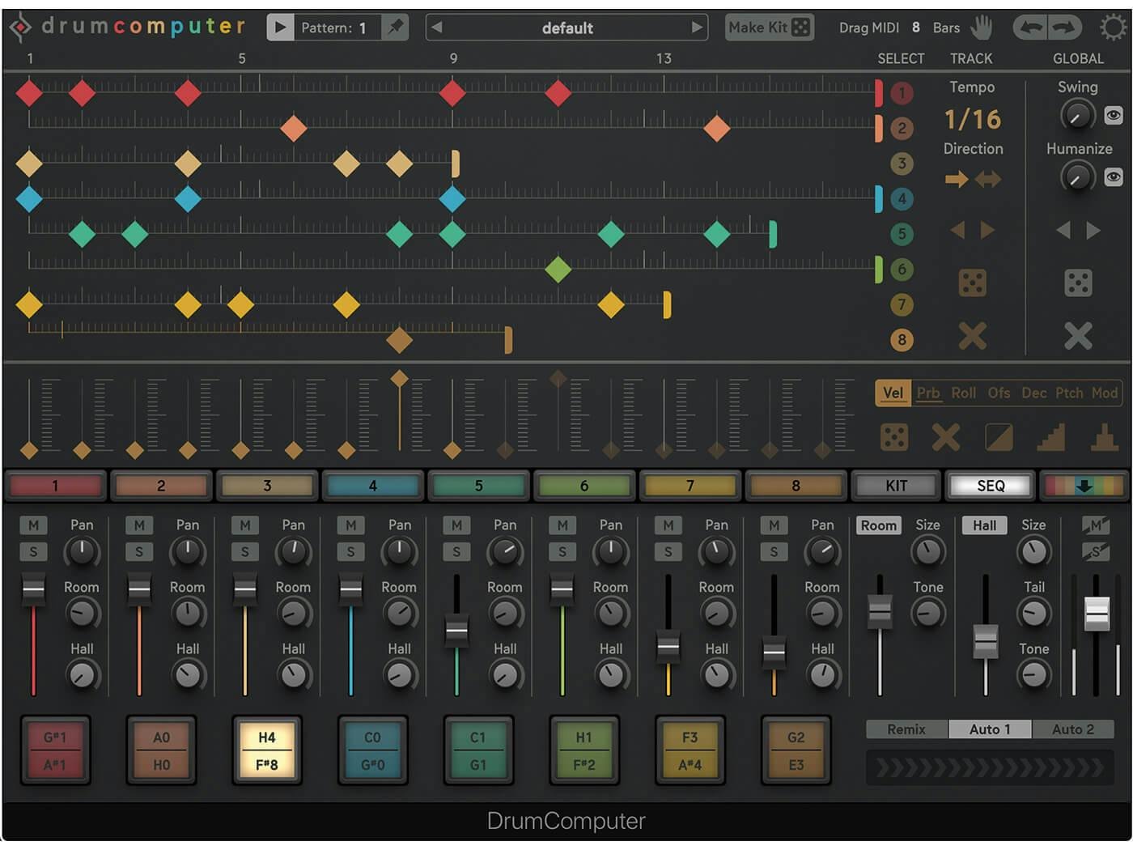
Task: Solo channel 5 with its S button
Action: coord(456,551)
